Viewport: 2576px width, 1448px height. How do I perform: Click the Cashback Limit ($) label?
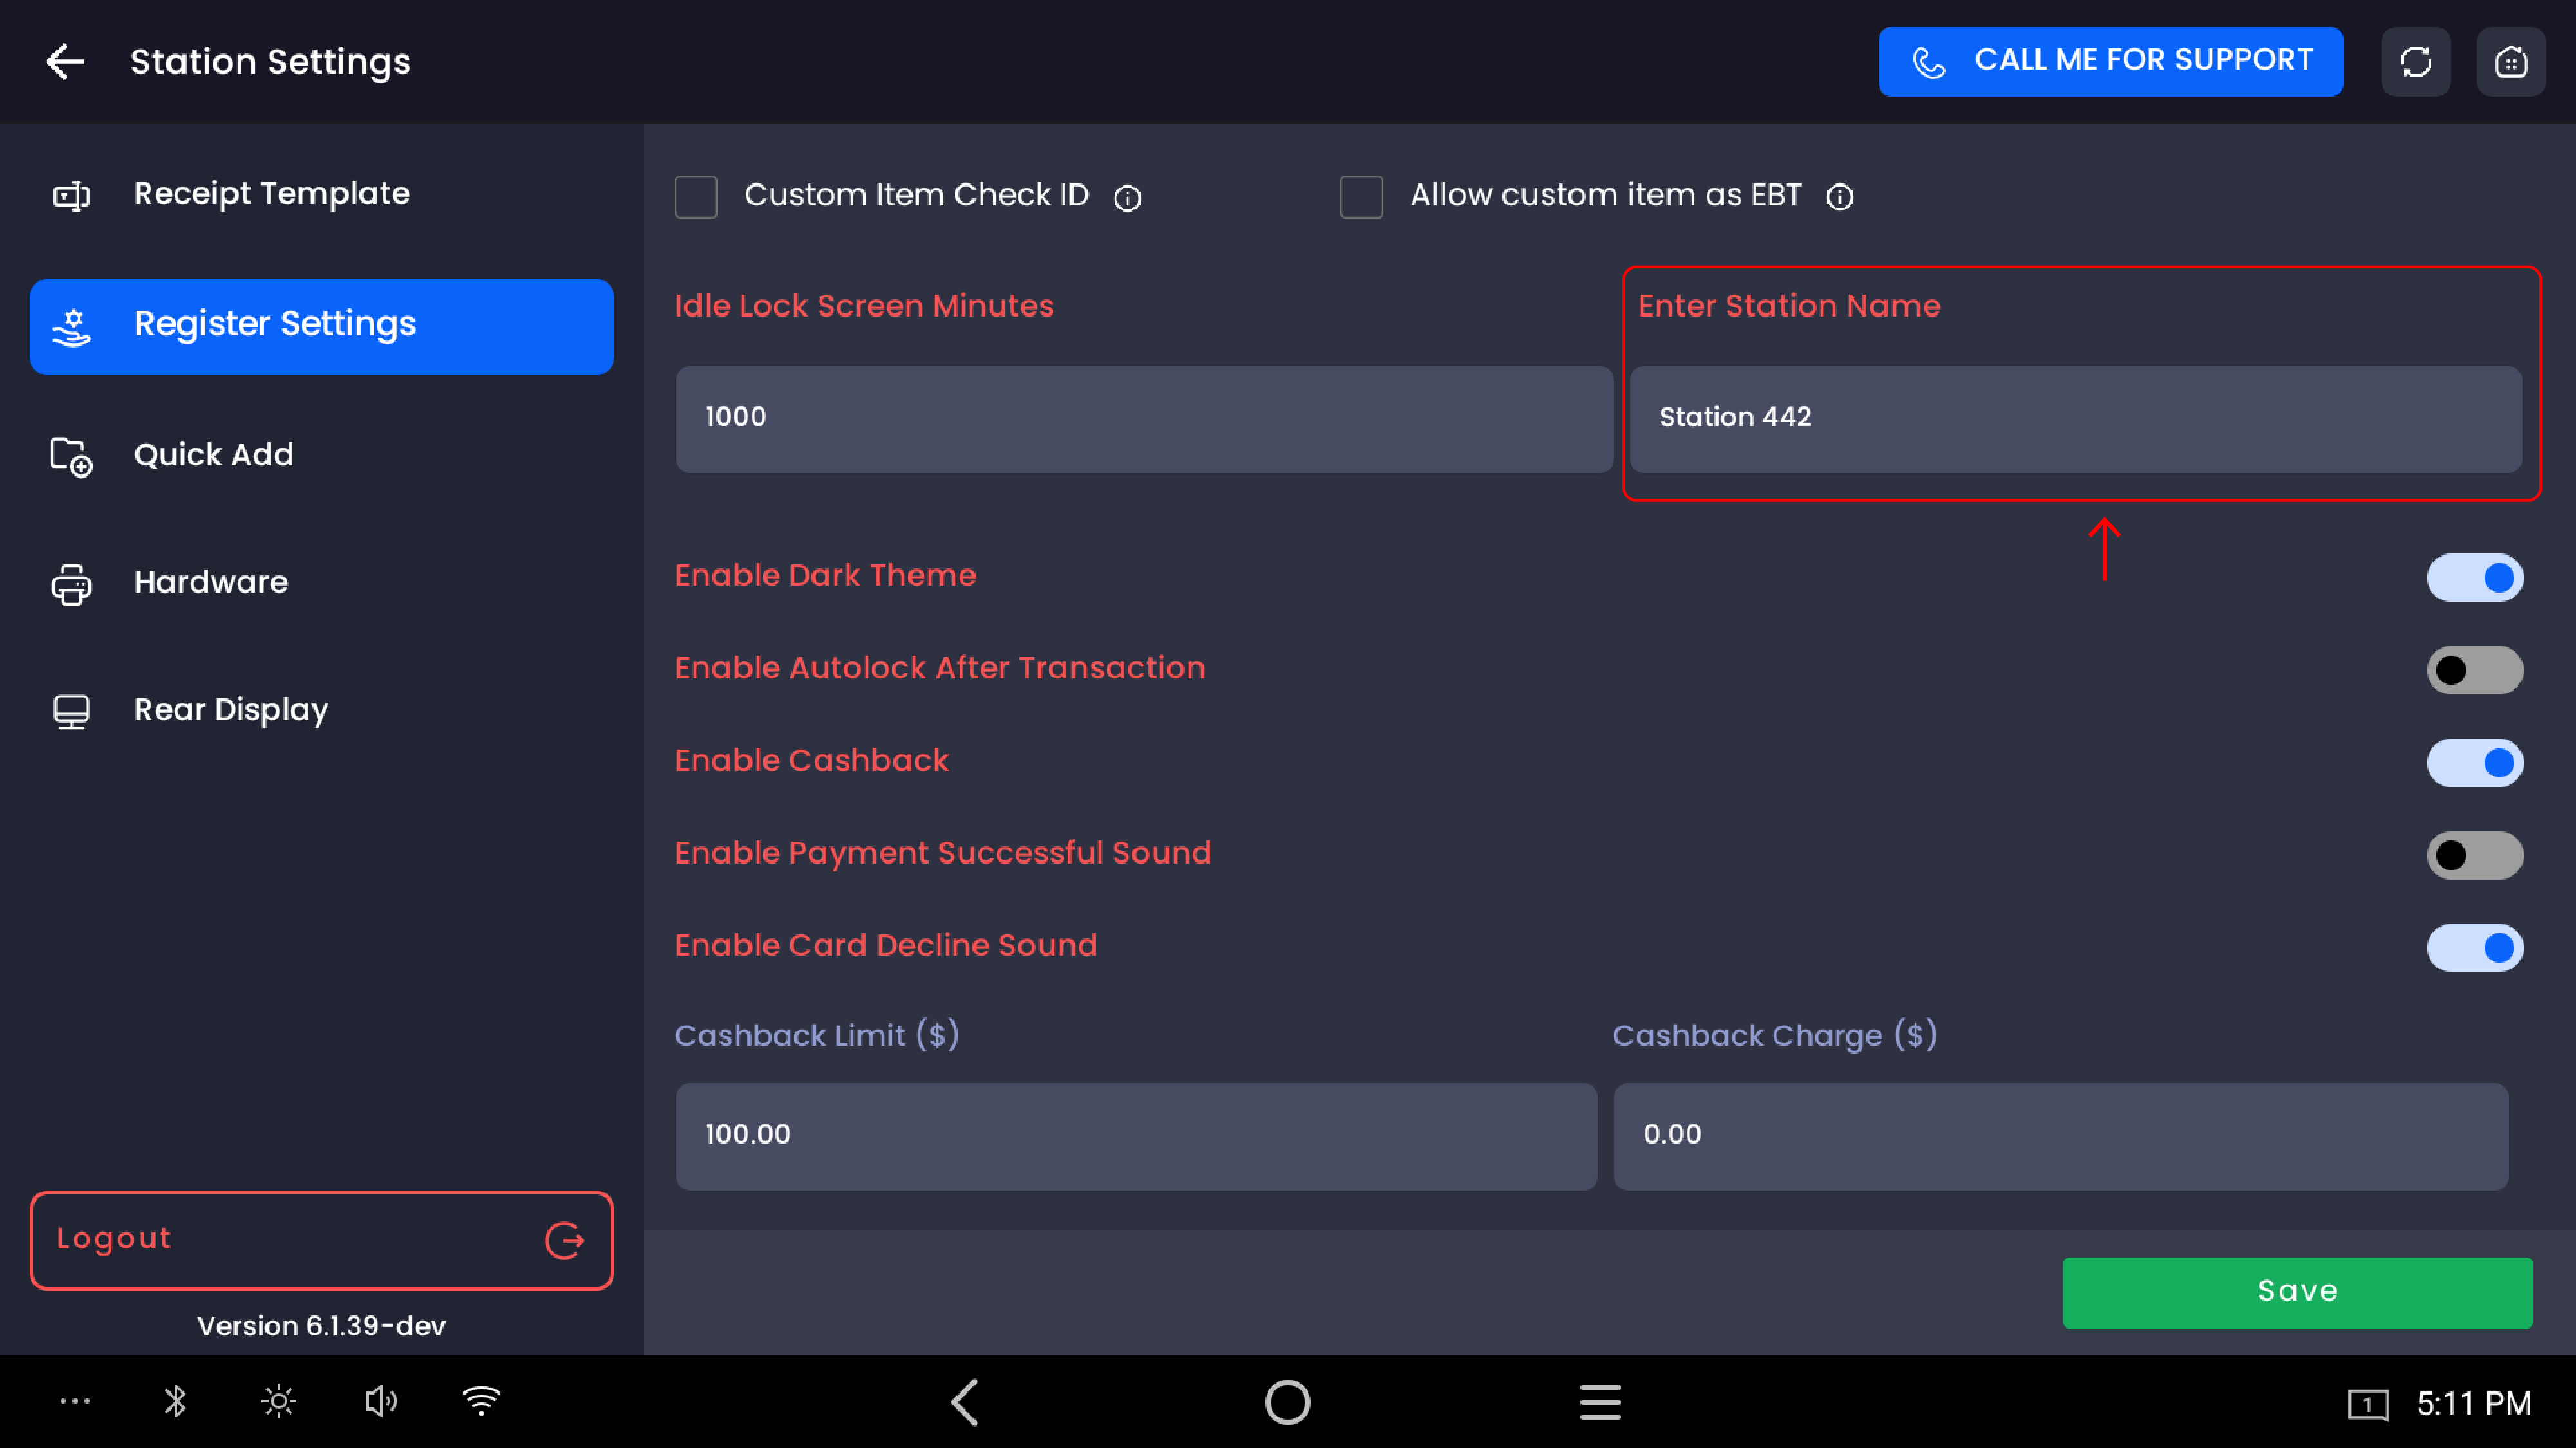[x=817, y=1035]
